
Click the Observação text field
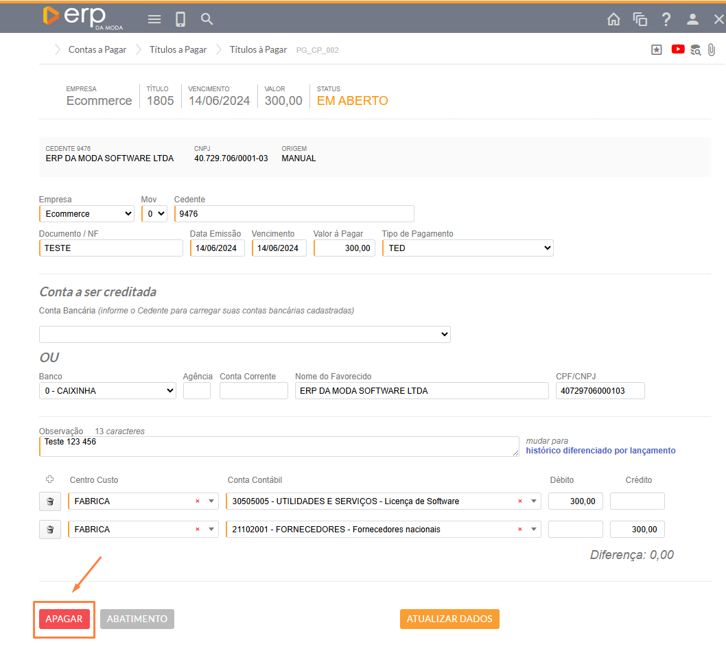(279, 447)
